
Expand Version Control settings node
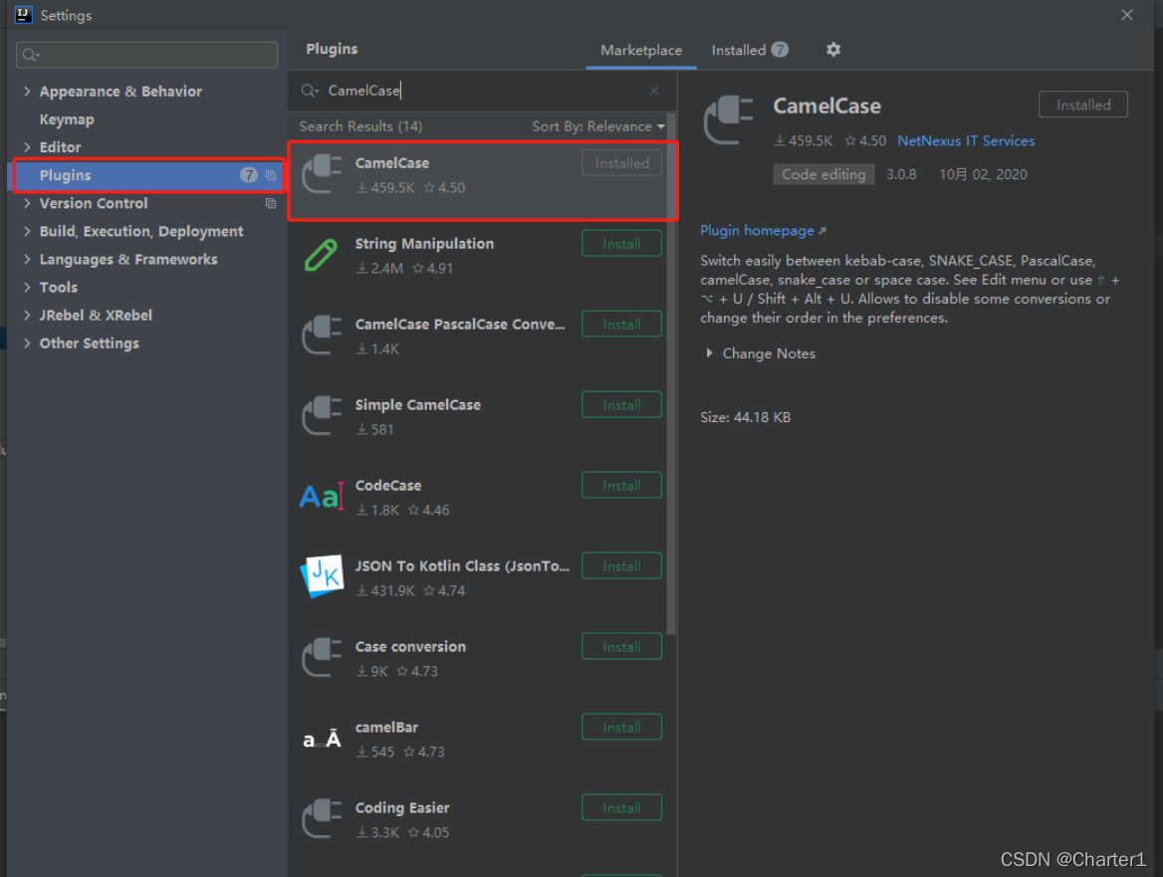click(x=28, y=203)
